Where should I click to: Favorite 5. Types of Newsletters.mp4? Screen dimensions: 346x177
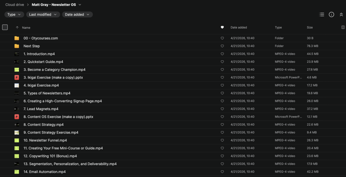[222, 93]
